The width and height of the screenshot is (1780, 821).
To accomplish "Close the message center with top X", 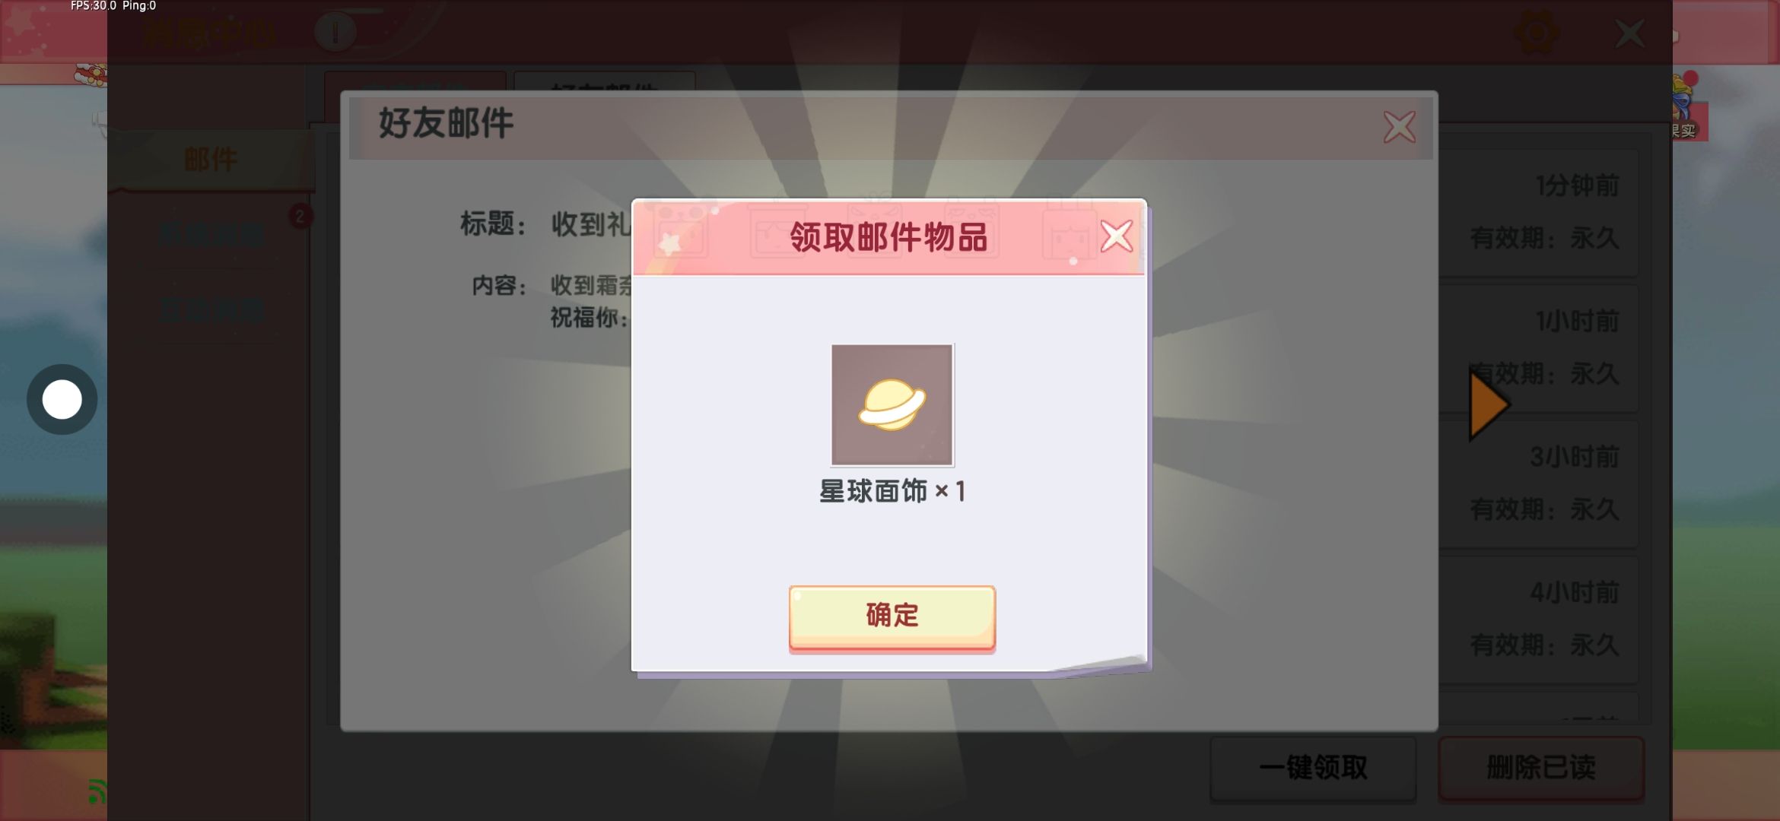I will pyautogui.click(x=1629, y=33).
